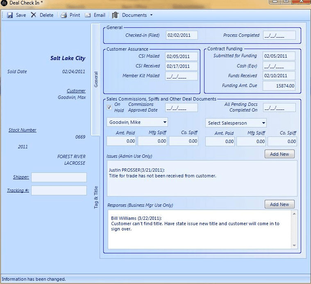This screenshot has height=284, width=311.
Task: Switch to the General vertical tab
Action: (x=95, y=79)
